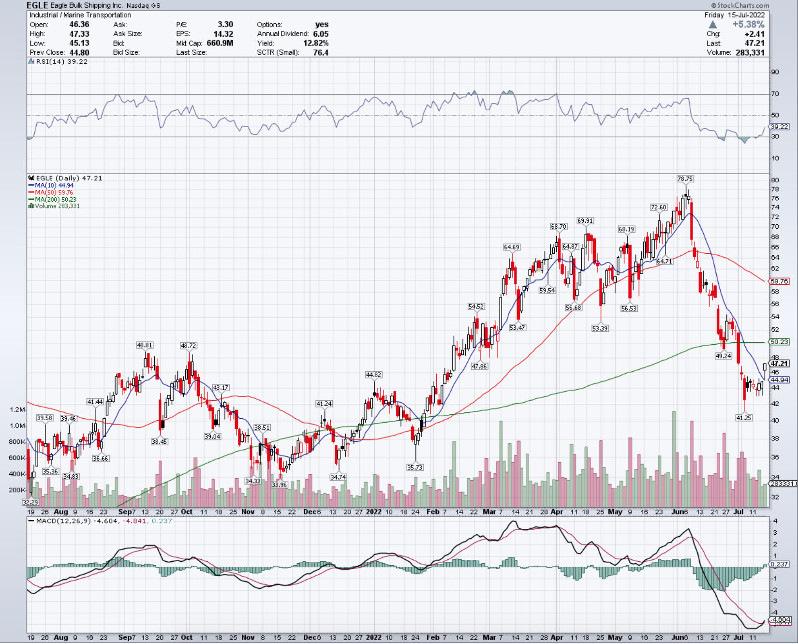Click the blue MA(10) 44.94 legend entry

pyautogui.click(x=51, y=185)
